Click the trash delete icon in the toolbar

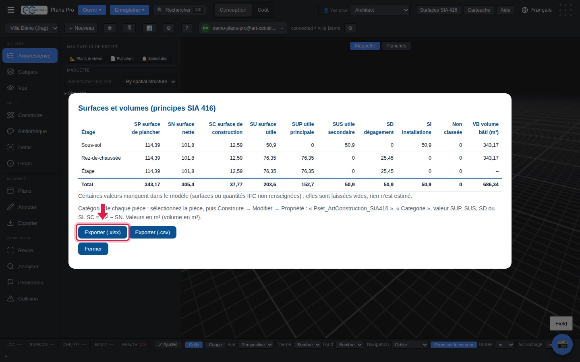(x=110, y=28)
